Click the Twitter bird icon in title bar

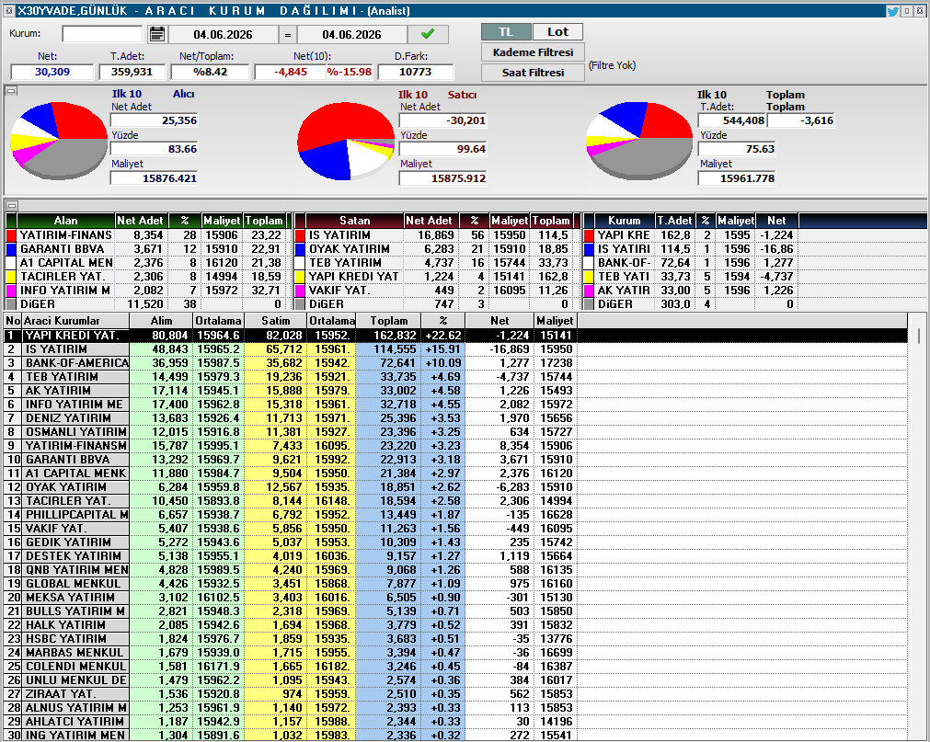coord(892,11)
